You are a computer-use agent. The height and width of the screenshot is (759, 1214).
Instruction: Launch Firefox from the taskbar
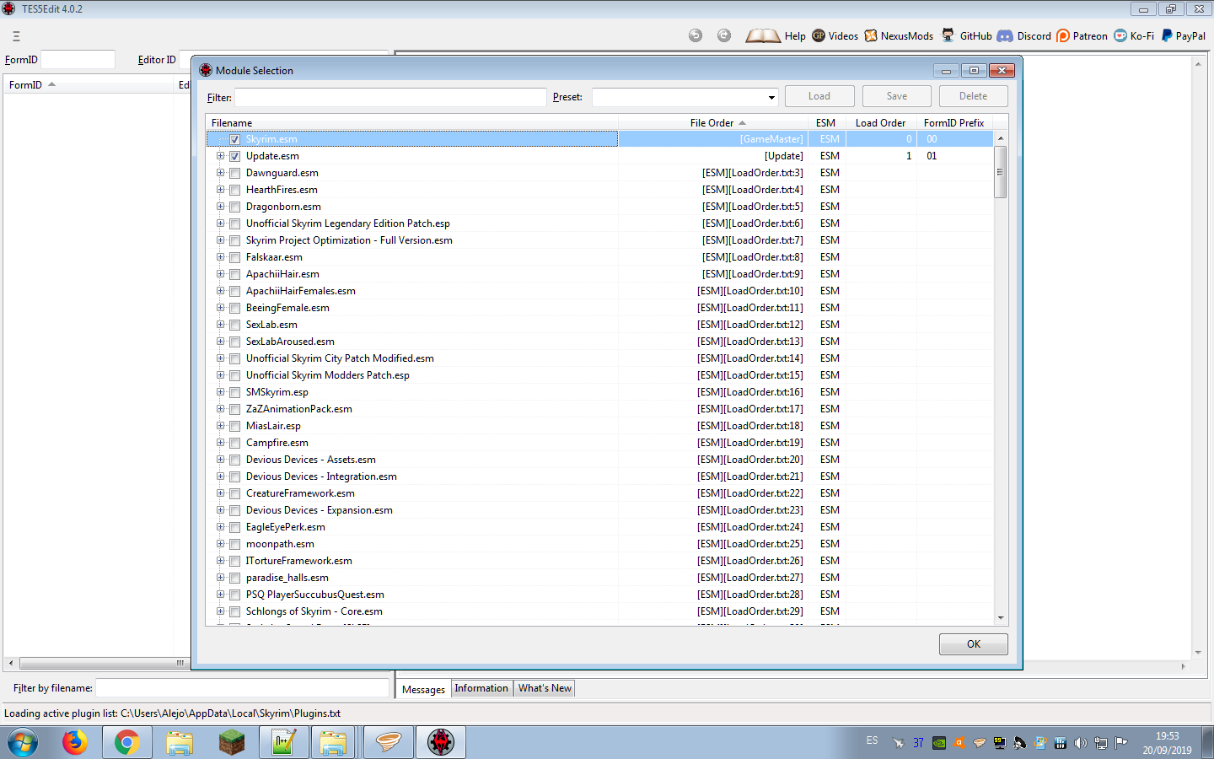tap(75, 743)
